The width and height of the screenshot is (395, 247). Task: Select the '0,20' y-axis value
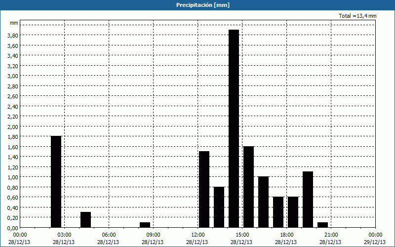(13, 218)
